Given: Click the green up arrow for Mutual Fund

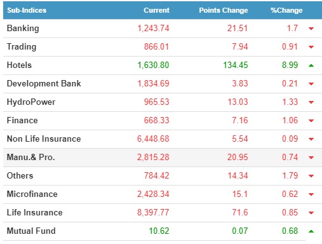Looking at the screenshot, I should tap(311, 231).
